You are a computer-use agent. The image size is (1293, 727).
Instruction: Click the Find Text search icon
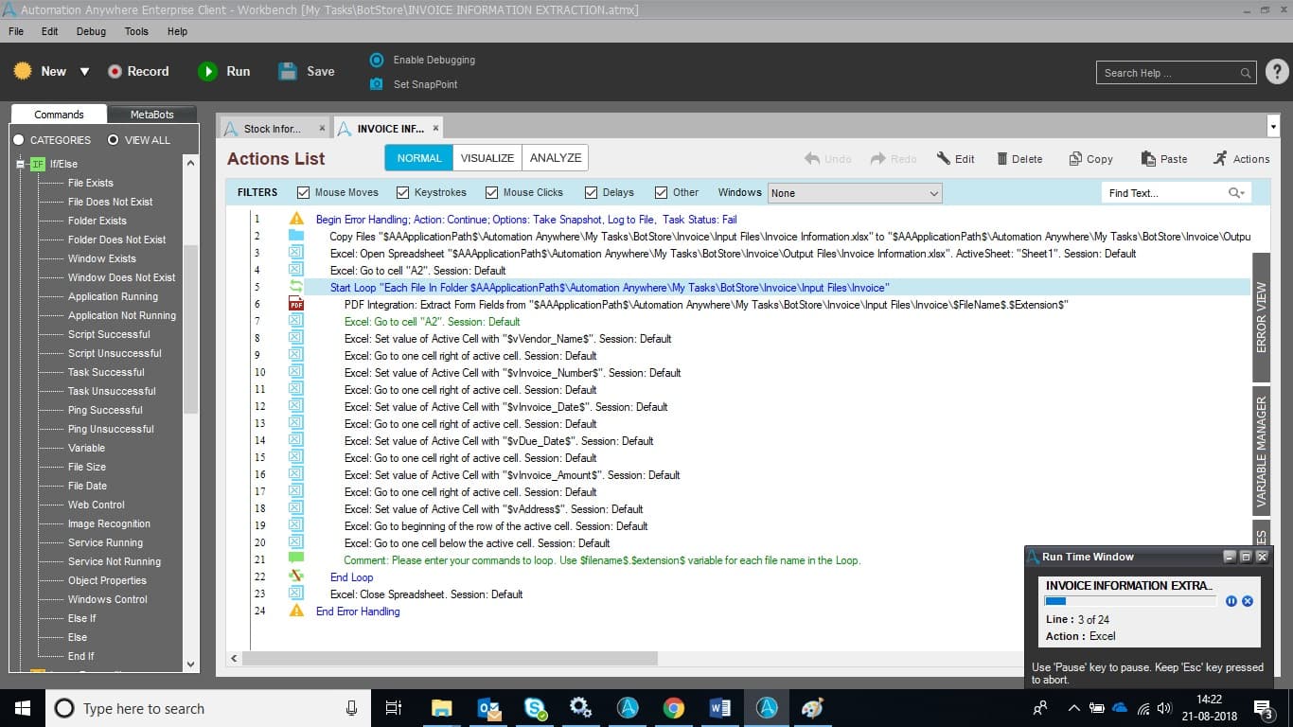[x=1234, y=192]
